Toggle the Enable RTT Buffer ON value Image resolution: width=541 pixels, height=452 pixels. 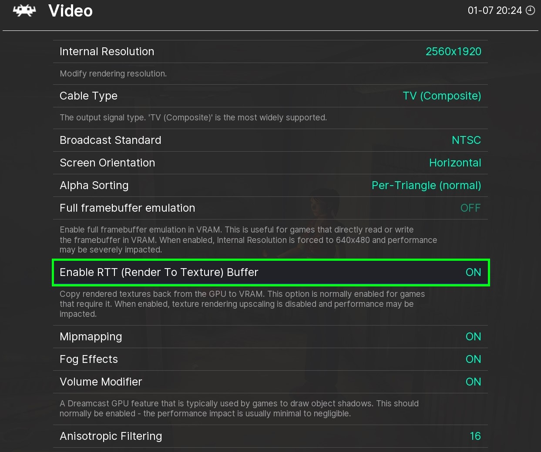[473, 273]
